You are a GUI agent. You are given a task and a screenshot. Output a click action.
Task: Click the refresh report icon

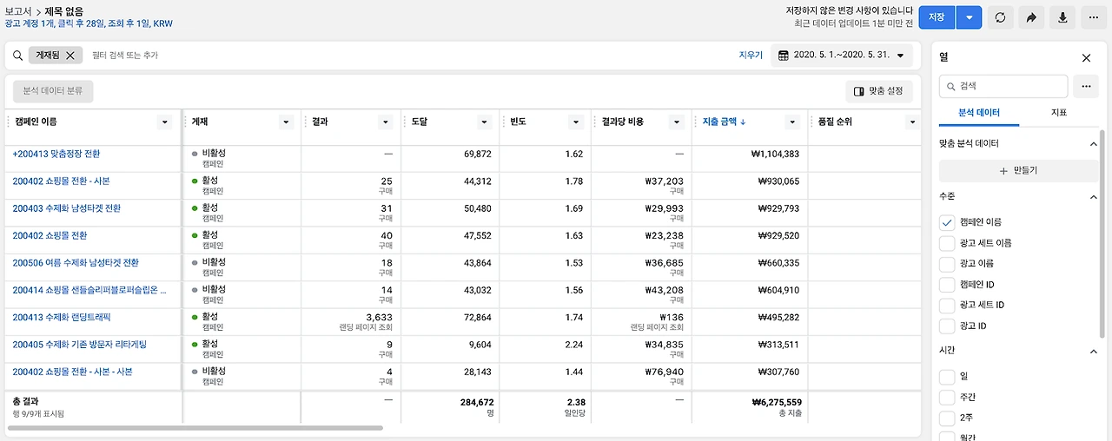pos(1001,17)
